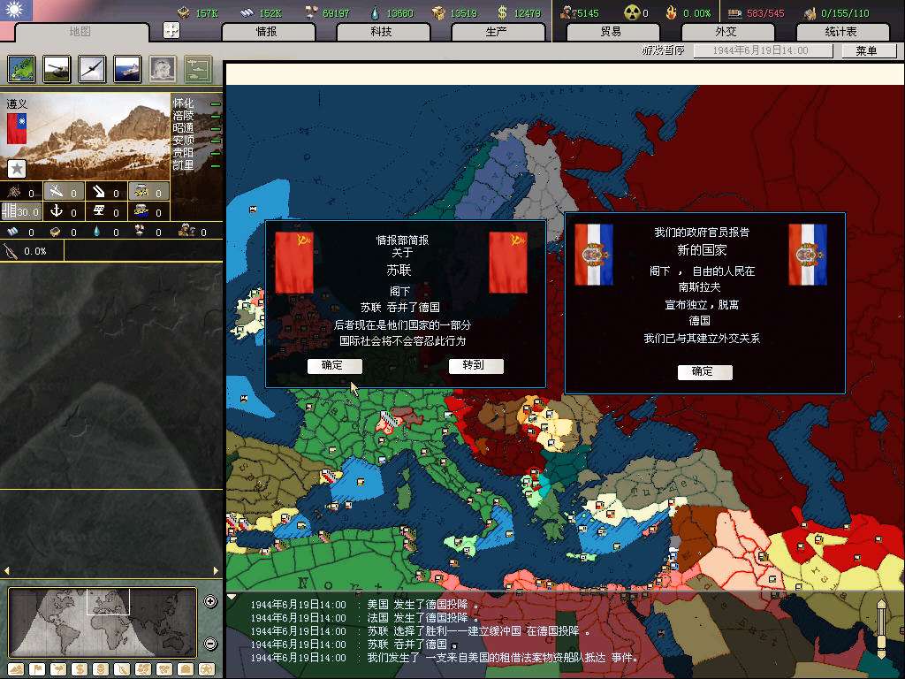Toggle the partisan map mode rifle button
905x679 pixels.
(121, 670)
